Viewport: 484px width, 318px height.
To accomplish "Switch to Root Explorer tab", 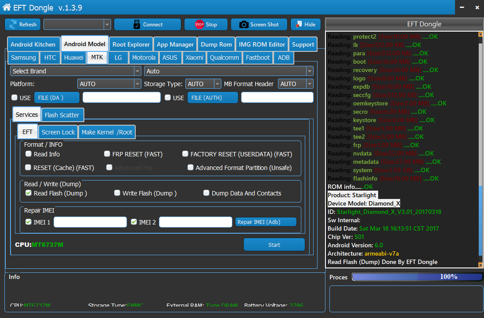I will 131,44.
